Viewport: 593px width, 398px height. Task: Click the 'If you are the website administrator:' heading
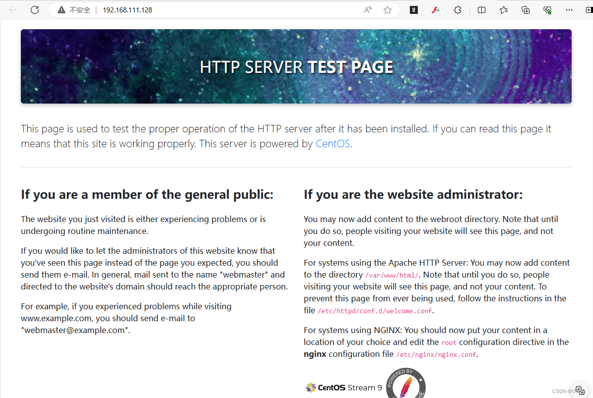413,194
